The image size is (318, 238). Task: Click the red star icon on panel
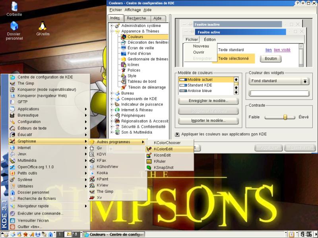25,234
